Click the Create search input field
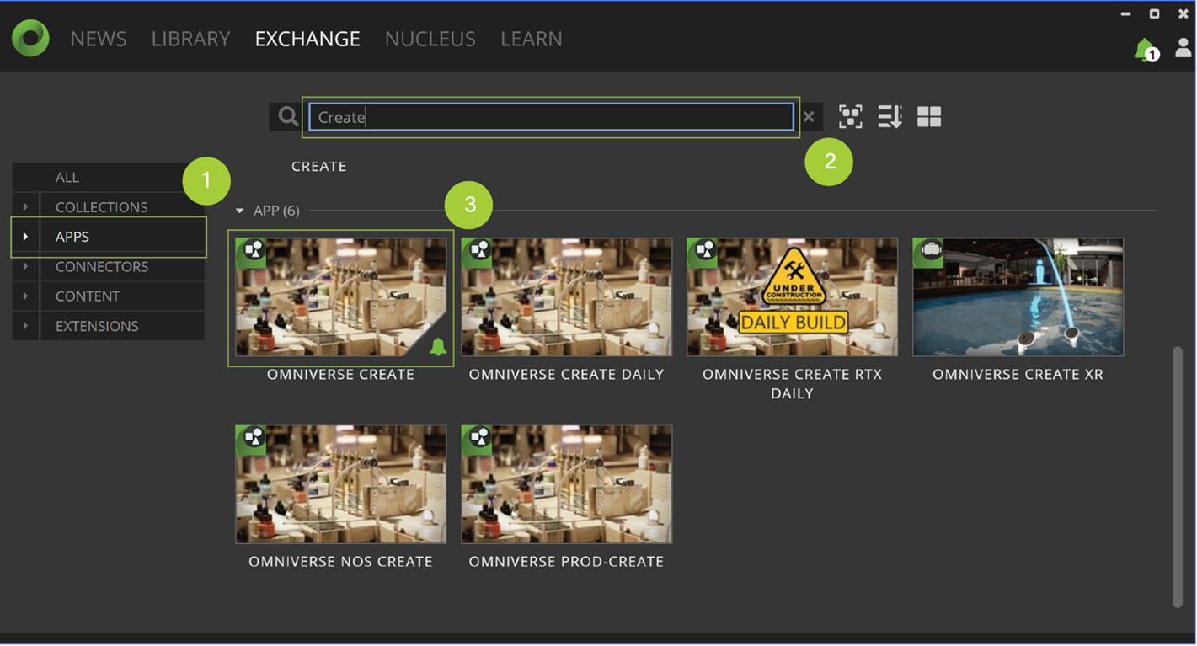 [551, 117]
